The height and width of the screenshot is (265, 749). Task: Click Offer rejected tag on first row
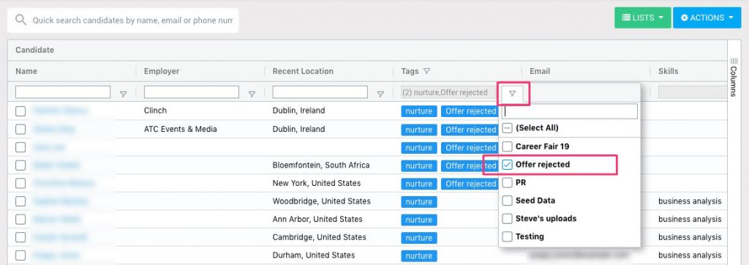[469, 111]
